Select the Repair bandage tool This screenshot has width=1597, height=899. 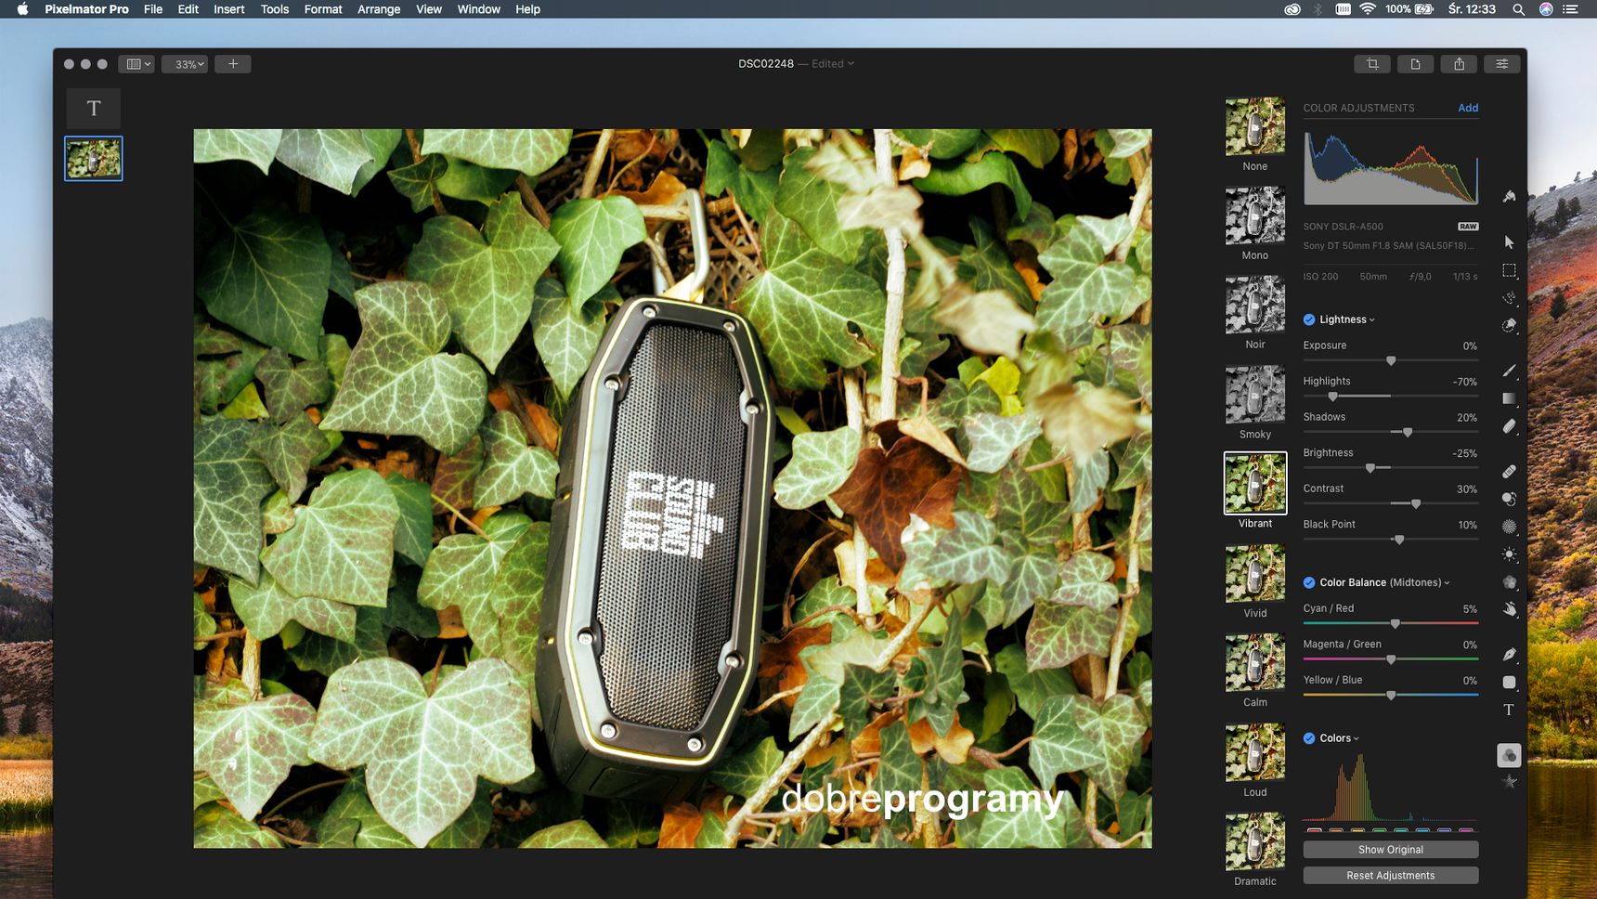click(1510, 471)
